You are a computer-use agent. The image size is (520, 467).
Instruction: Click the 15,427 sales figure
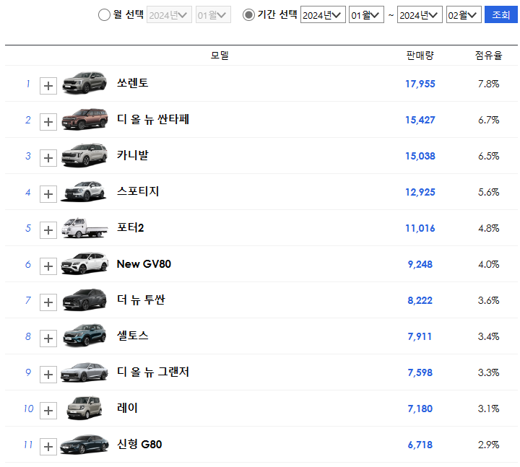pyautogui.click(x=420, y=120)
